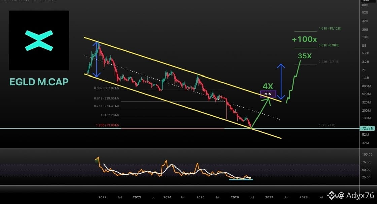Click the 0.236 (2.71B) extension label

pos(329,62)
